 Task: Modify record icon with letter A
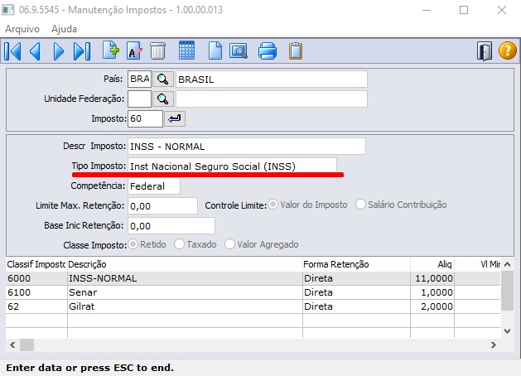point(134,51)
